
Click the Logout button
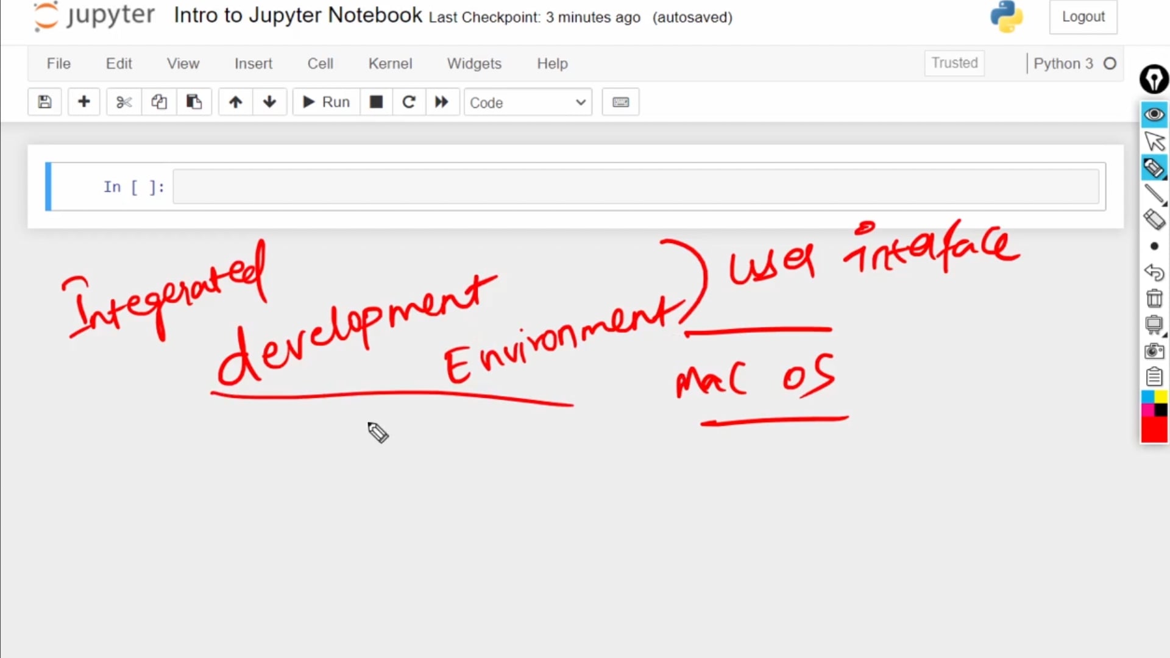[1083, 17]
